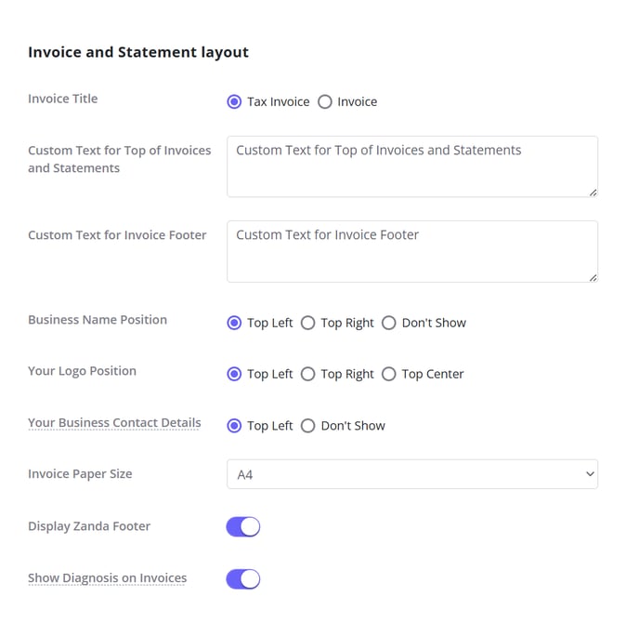Set Business Name Position to Top Right
This screenshot has width=639, height=623.
pos(307,323)
